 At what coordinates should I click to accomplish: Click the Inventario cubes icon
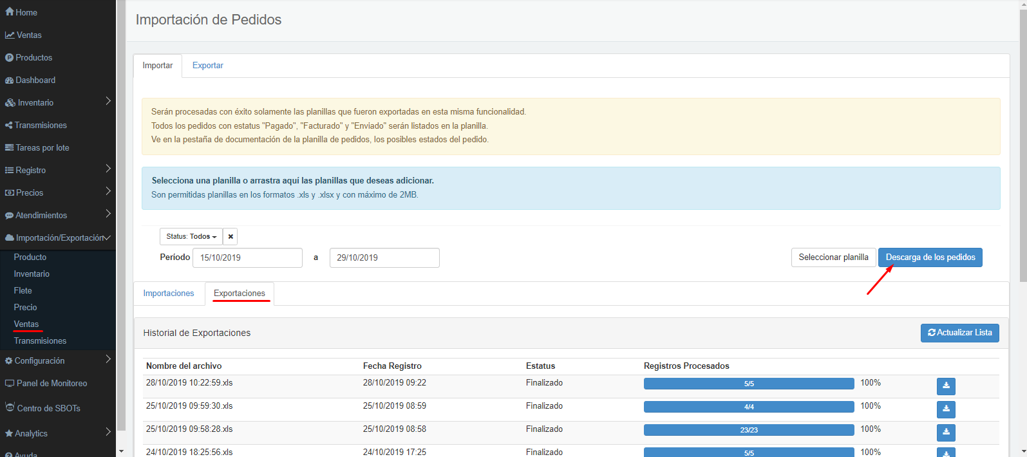pyautogui.click(x=10, y=103)
